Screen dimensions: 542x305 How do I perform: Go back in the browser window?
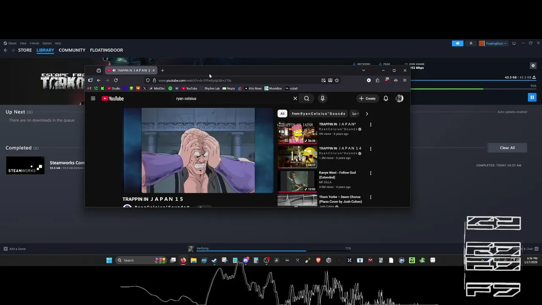[x=99, y=80]
